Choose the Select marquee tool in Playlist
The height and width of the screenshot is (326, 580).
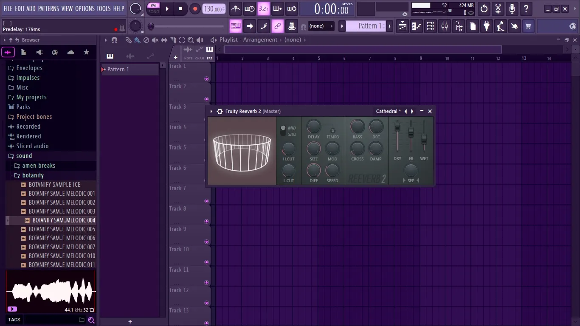click(182, 40)
